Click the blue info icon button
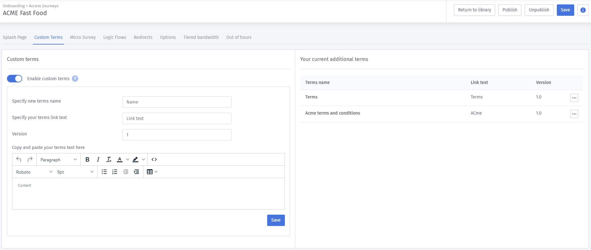The width and height of the screenshot is (591, 250). [583, 10]
